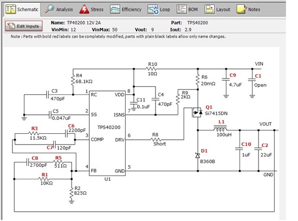Click the Layout board icon
Screen dimensions: 298x221
[x=210, y=9]
